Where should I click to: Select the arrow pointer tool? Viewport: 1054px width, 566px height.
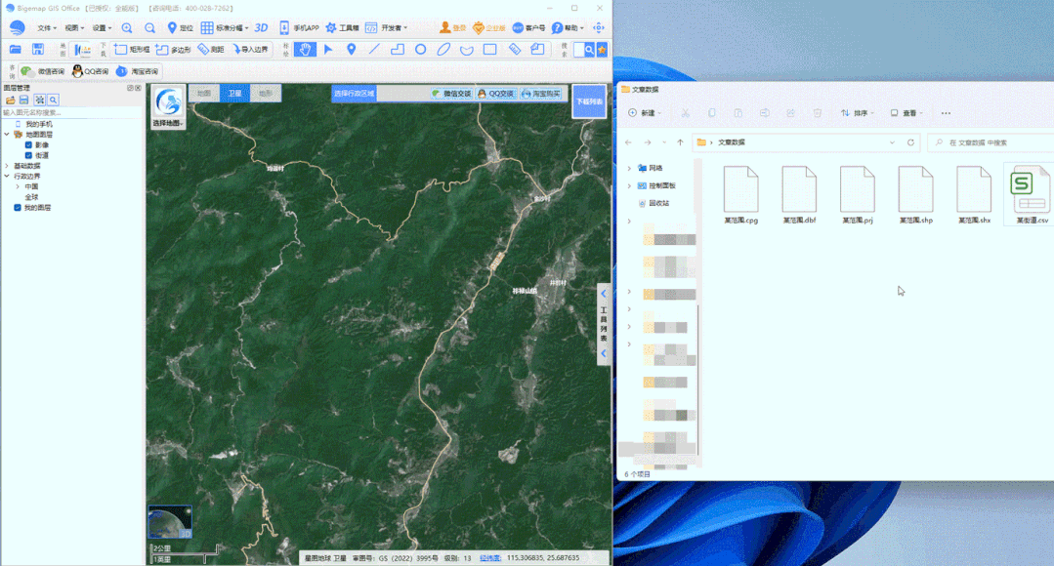pos(328,49)
